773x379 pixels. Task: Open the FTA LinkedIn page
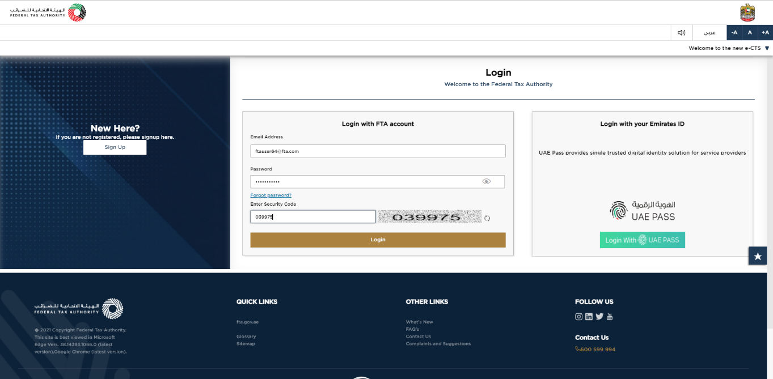[589, 317]
